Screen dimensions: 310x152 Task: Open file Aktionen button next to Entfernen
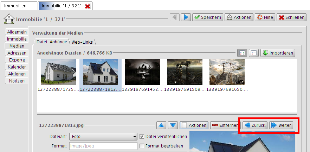click(x=194, y=125)
